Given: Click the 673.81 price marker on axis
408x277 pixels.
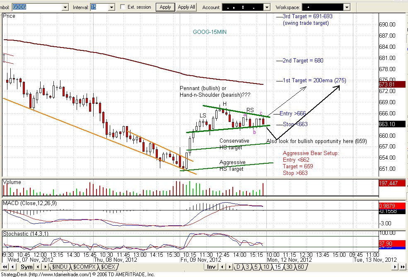Looking at the screenshot, I should coord(392,84).
